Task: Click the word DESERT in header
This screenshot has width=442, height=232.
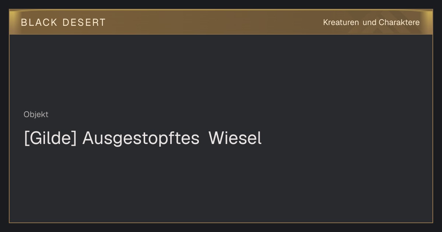Action: pos(84,22)
